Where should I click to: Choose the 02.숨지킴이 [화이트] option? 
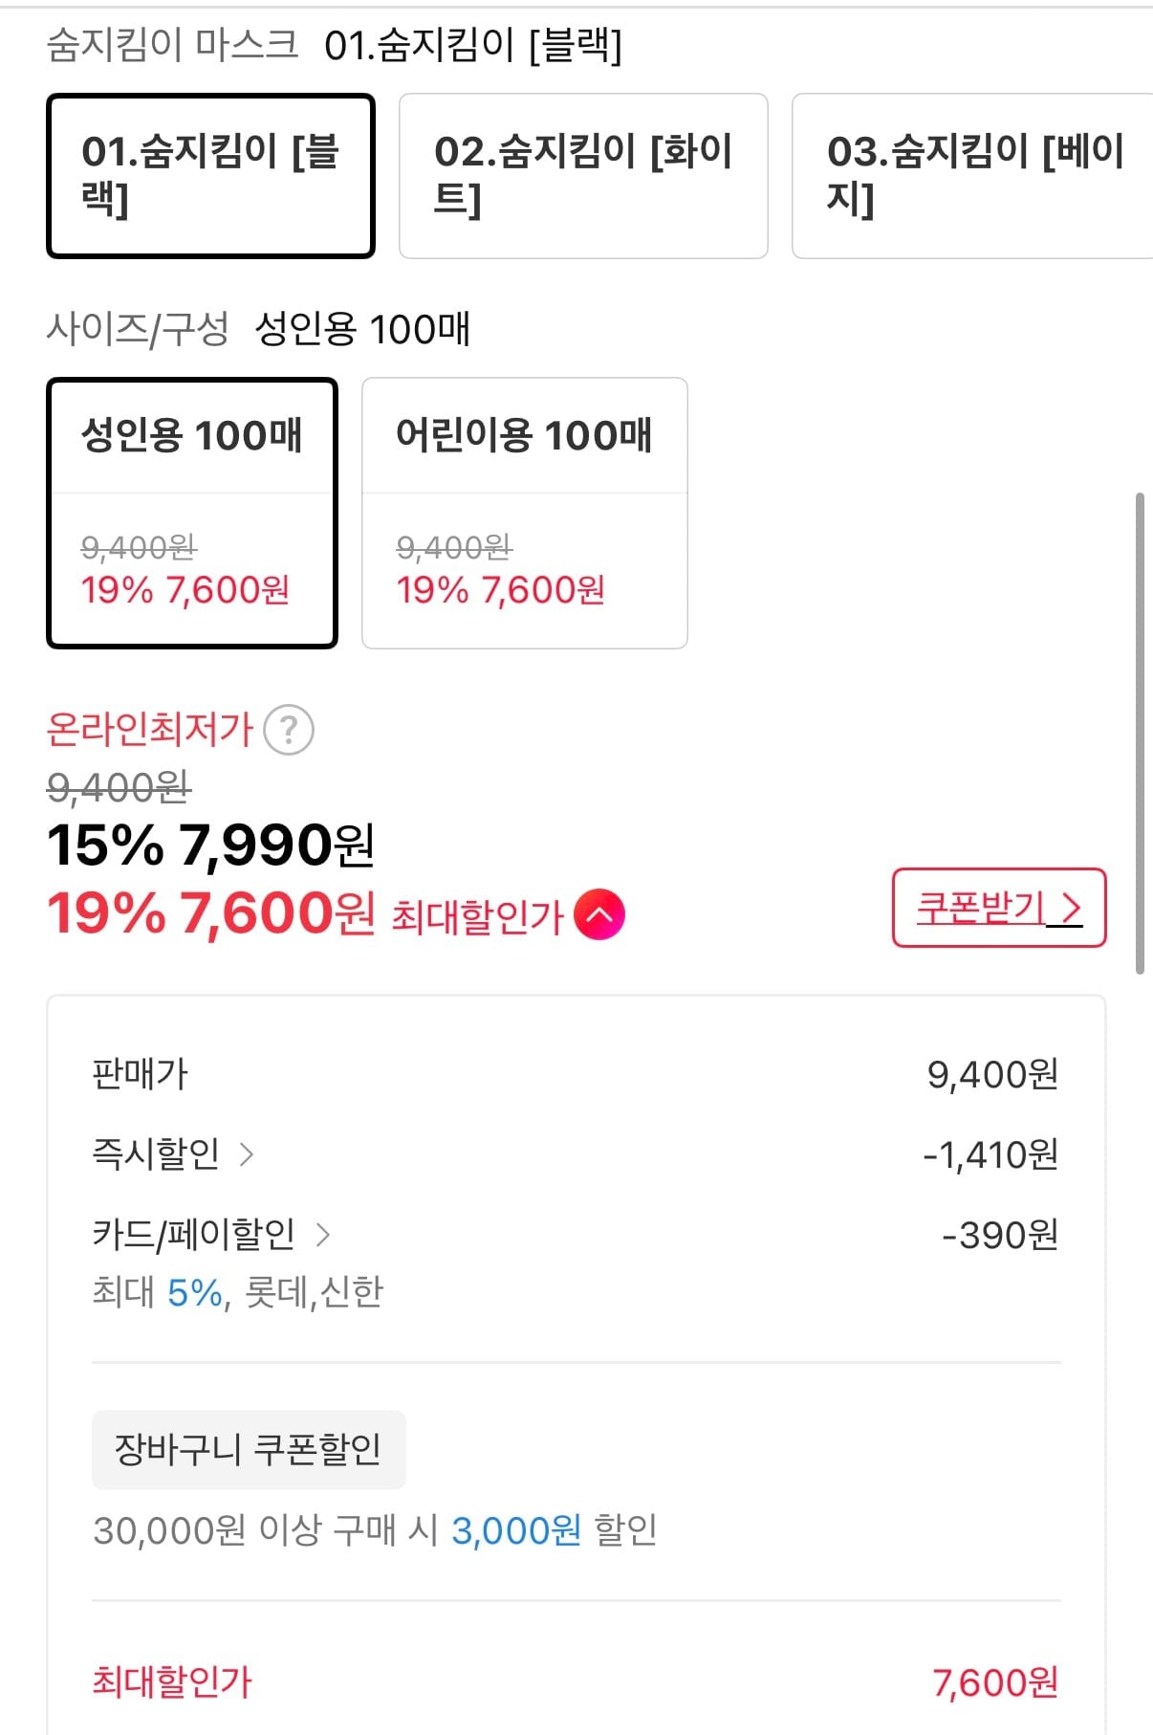pos(583,176)
